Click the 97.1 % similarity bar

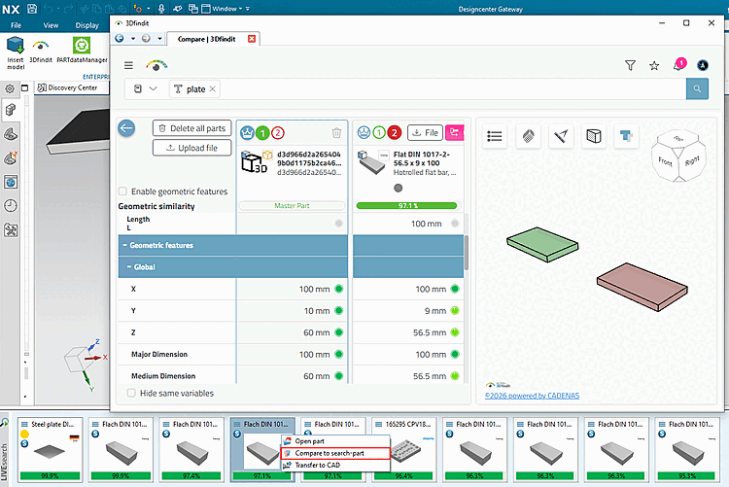(406, 206)
